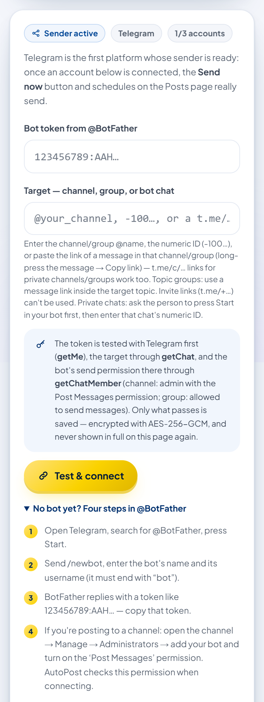The height and width of the screenshot is (702, 264).
Task: Open the 1/3 accounts pill
Action: (200, 33)
